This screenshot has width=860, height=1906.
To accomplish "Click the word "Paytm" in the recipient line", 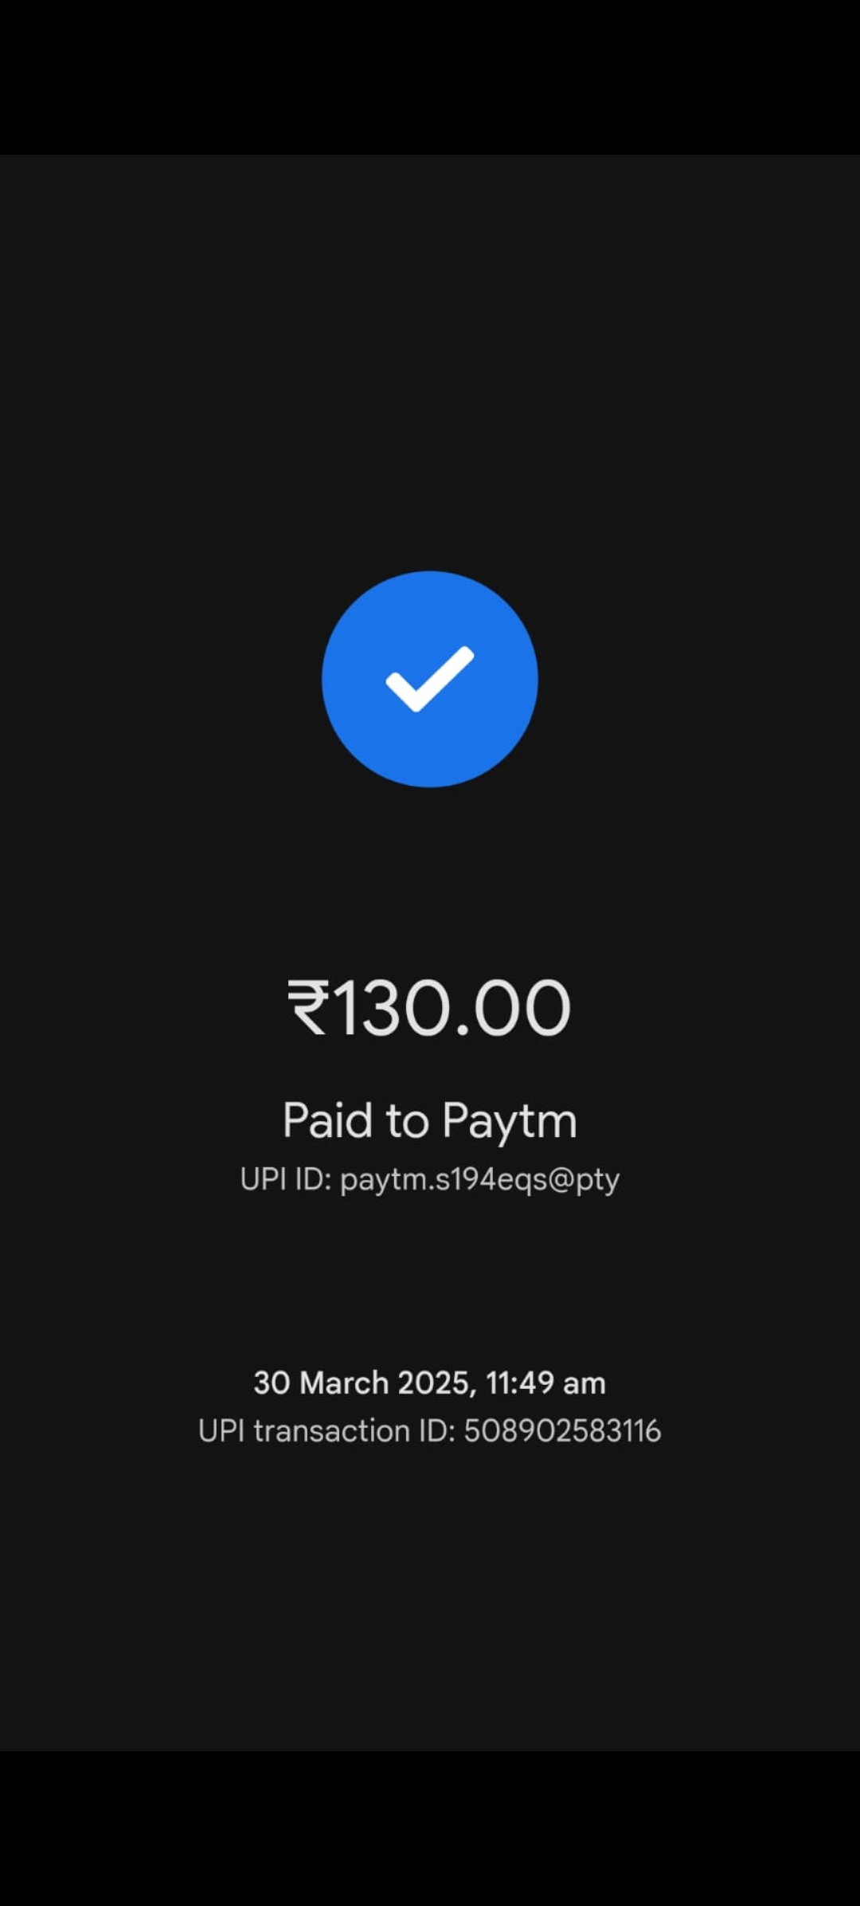I will 510,1123.
